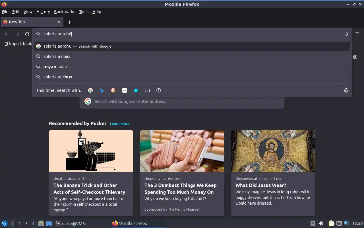Search this time with Google icon

click(x=90, y=90)
